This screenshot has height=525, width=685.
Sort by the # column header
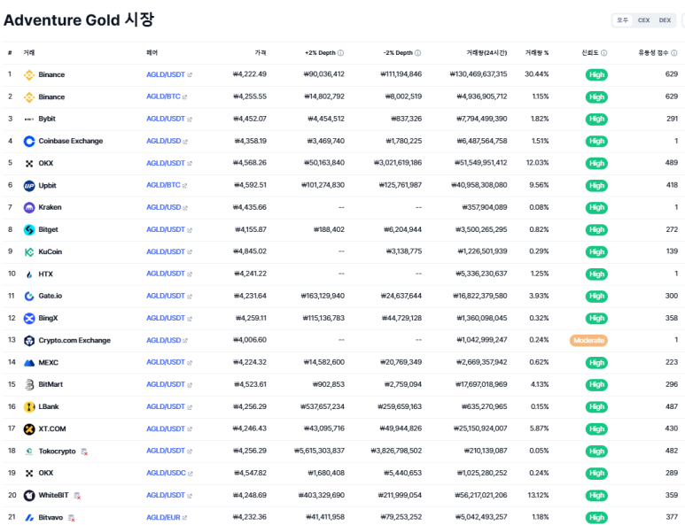[10, 53]
